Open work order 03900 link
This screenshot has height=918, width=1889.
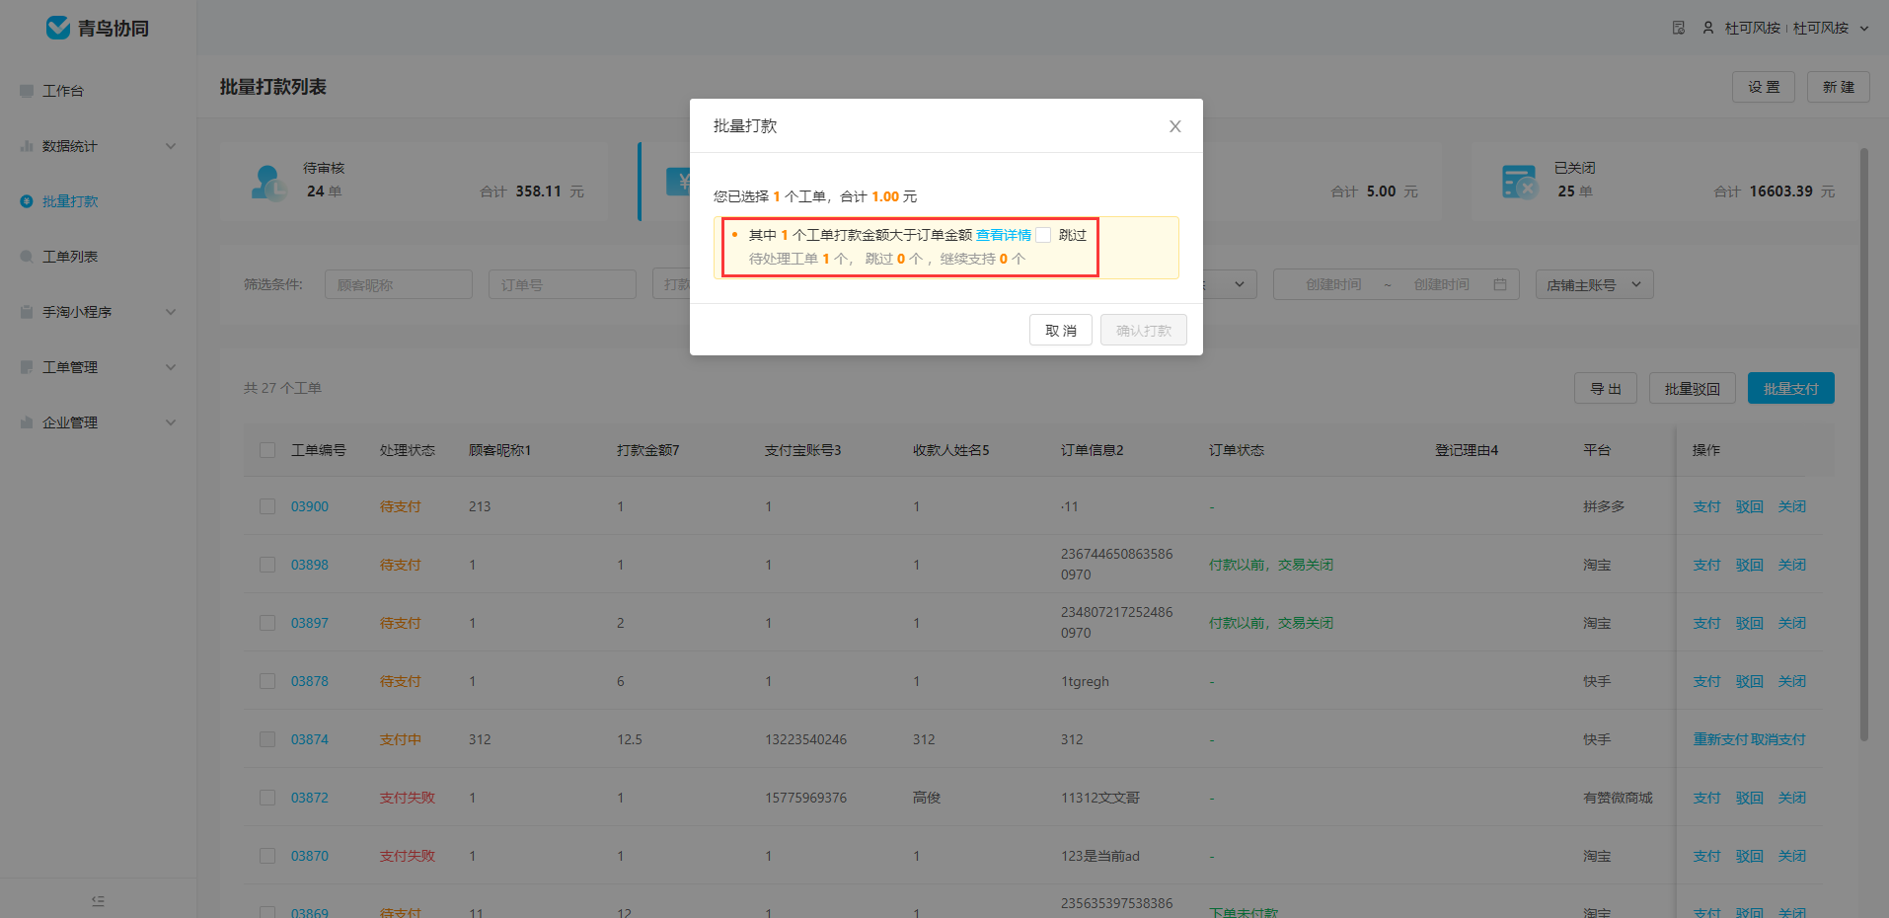310,506
